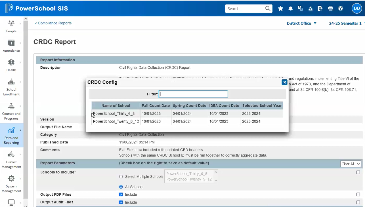Click the Filter input in CRDC Config
The height and width of the screenshot is (207, 365).
(193, 94)
